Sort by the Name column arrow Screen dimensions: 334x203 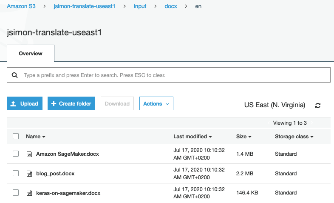click(44, 137)
